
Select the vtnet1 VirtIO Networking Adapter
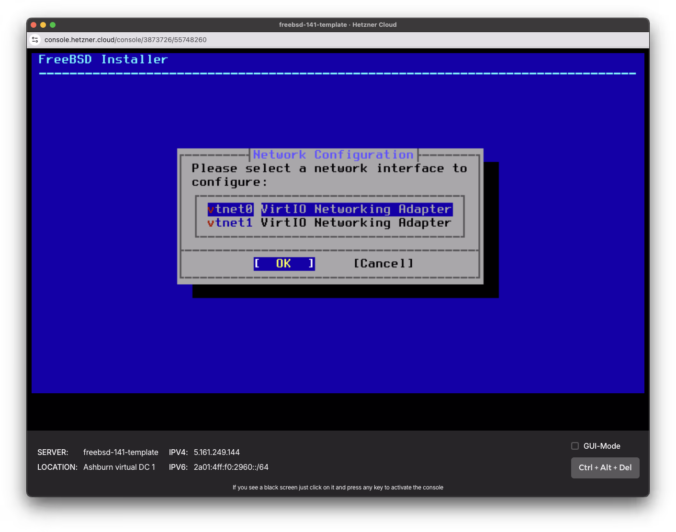(x=329, y=222)
